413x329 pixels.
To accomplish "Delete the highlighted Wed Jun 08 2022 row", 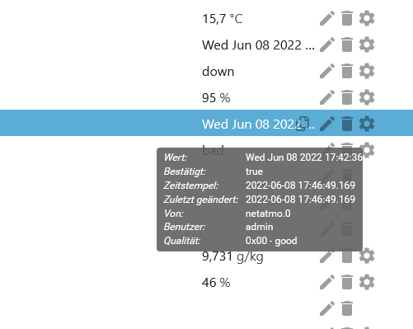I will pos(347,124).
